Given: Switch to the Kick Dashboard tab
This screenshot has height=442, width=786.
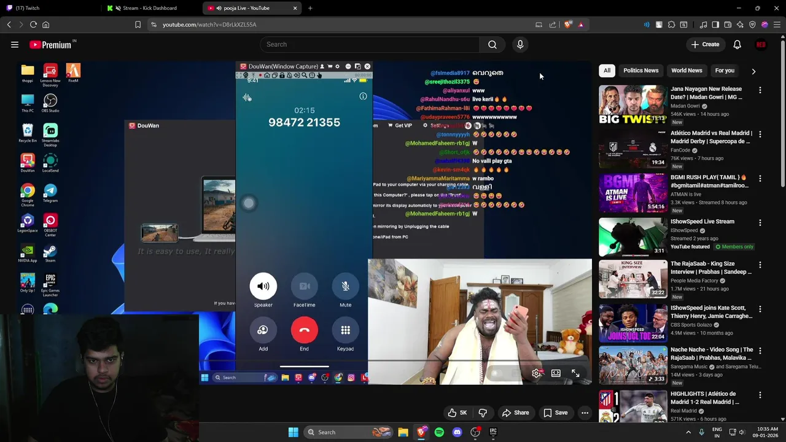Looking at the screenshot, I should coord(152,8).
